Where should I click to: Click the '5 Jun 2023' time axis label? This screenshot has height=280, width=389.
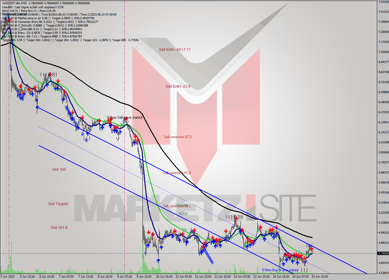pyautogui.click(x=8, y=277)
